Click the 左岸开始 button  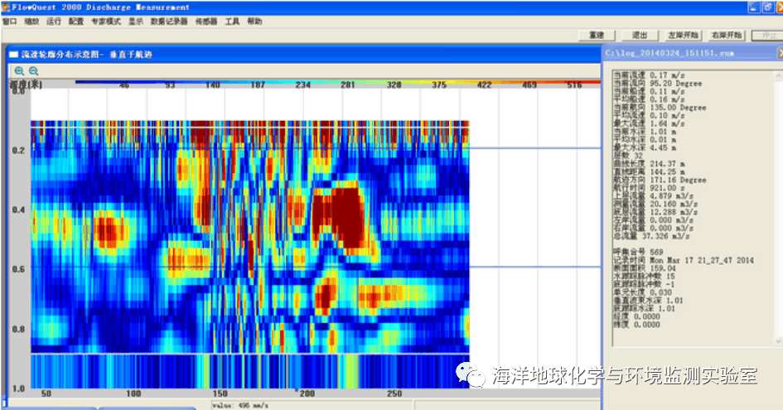(682, 36)
